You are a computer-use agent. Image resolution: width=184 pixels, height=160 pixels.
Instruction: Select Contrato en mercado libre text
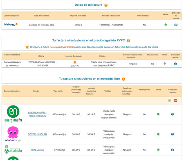pyautogui.click(x=41, y=25)
